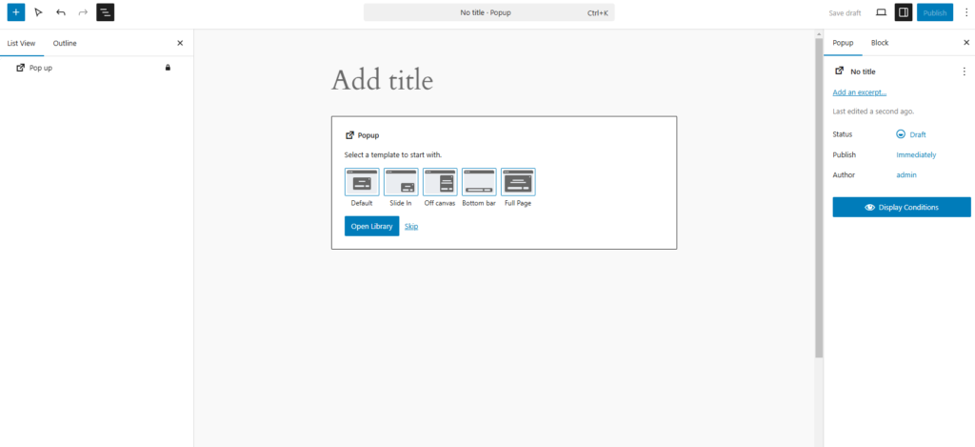This screenshot has height=447, width=975.
Task: Undo the last change
Action: [61, 12]
